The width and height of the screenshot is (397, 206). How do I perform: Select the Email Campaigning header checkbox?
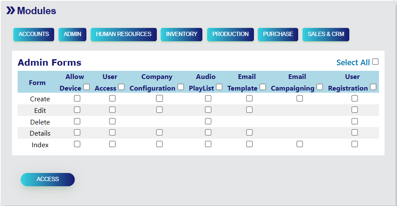[x=320, y=87]
